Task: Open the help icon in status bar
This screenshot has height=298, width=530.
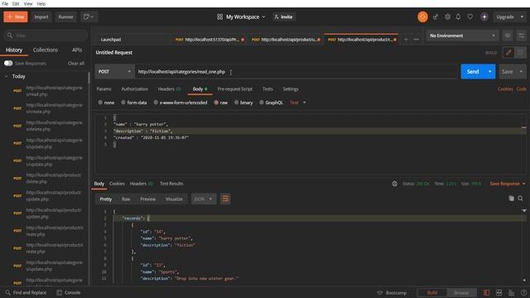Action: (524, 292)
